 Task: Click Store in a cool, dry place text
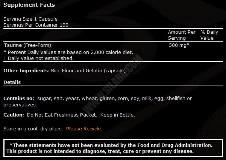click(x=33, y=129)
